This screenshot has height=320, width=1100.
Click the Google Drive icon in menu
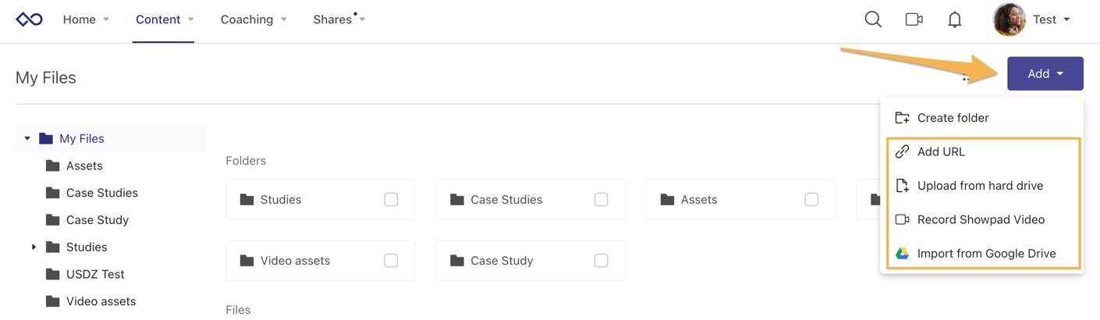click(902, 254)
